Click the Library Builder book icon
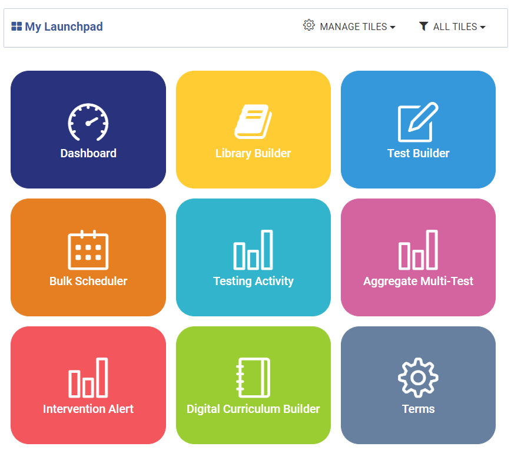511x453 pixels. 253,122
